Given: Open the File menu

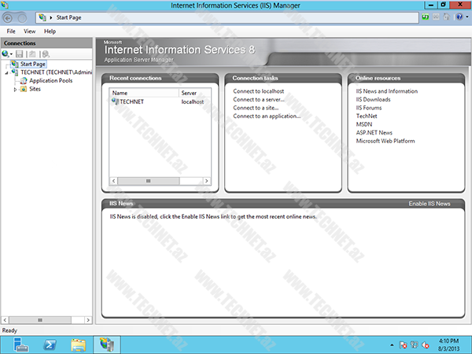Looking at the screenshot, I should 11,31.
